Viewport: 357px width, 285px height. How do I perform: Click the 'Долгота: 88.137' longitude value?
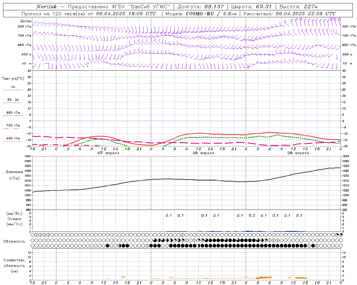point(201,7)
